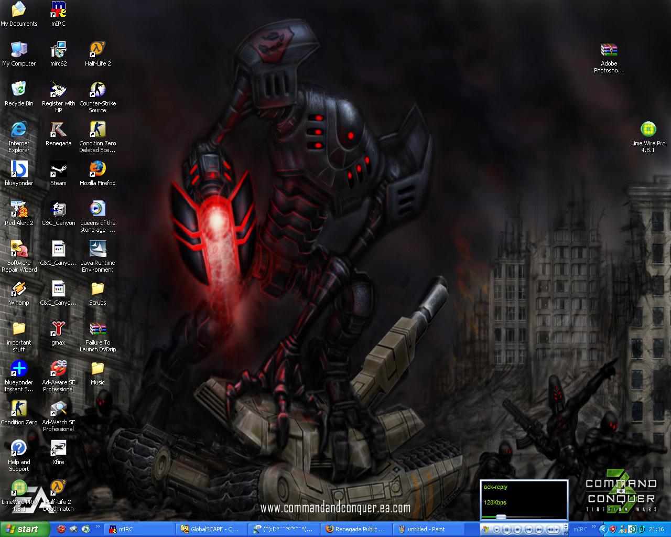
Task: Stop the media player track
Action: click(x=517, y=530)
